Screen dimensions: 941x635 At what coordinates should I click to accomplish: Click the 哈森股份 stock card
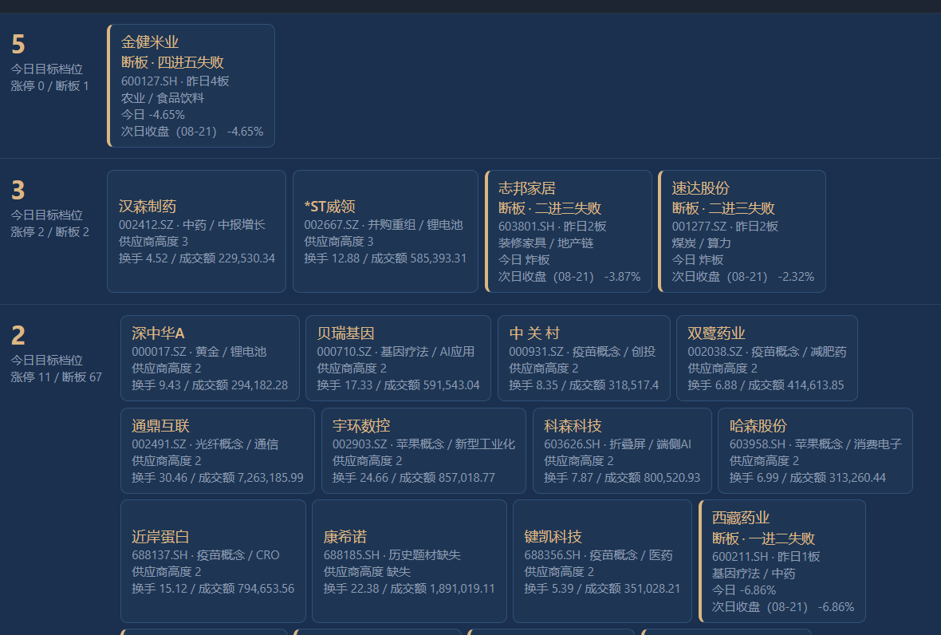pos(816,451)
